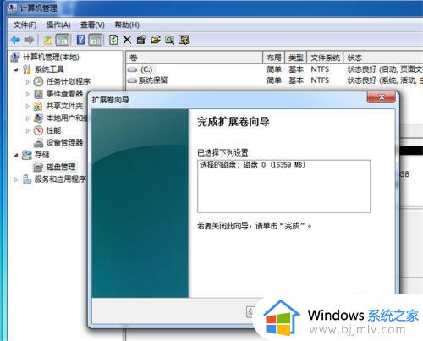Select 系统工具 in the tree

[x=49, y=69]
